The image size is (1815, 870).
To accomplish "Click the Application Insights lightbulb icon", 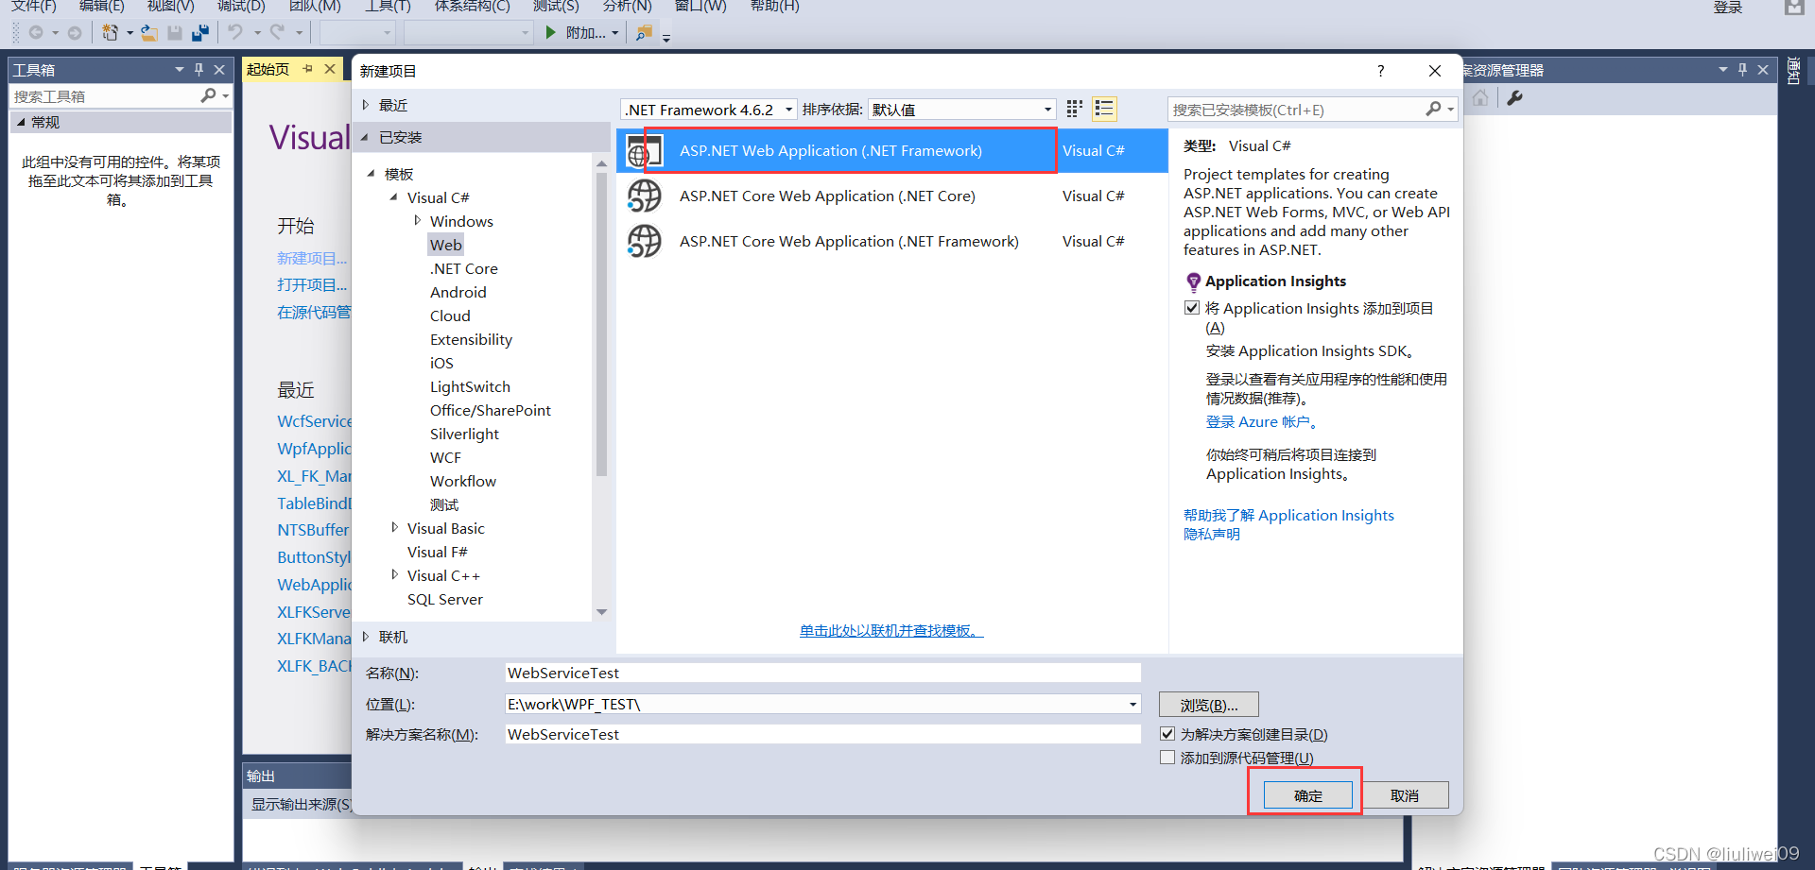I will 1193,281.
